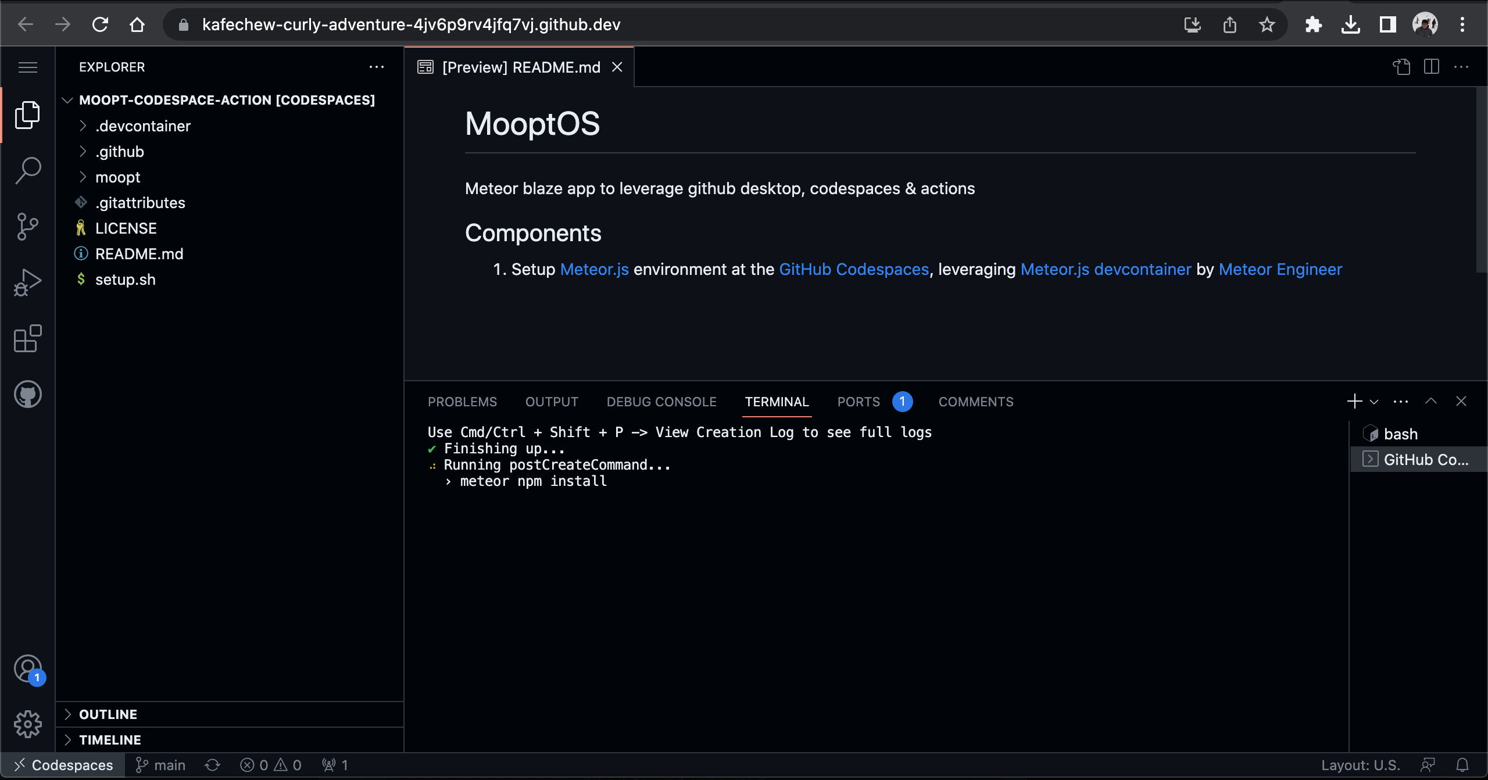Open the Manage gear icon
The image size is (1488, 780).
pyautogui.click(x=27, y=724)
